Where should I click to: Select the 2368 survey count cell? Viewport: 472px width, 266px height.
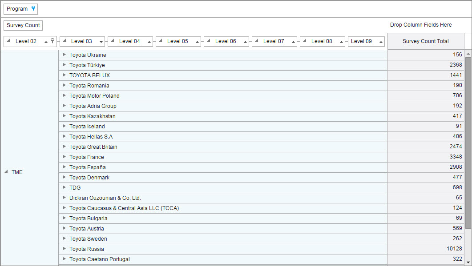point(426,65)
